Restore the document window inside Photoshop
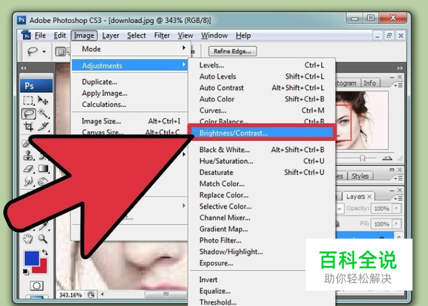Viewport: 428px width, 306px height. click(389, 35)
